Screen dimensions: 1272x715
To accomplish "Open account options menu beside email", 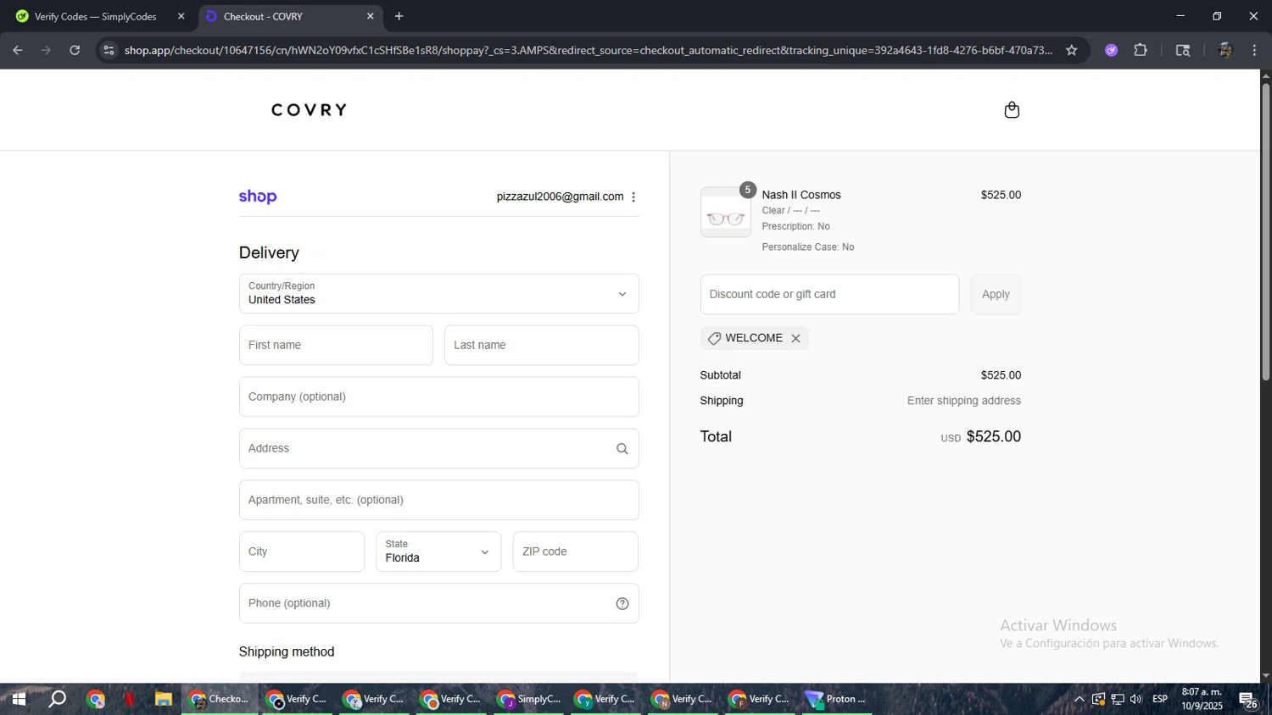I will coord(633,197).
